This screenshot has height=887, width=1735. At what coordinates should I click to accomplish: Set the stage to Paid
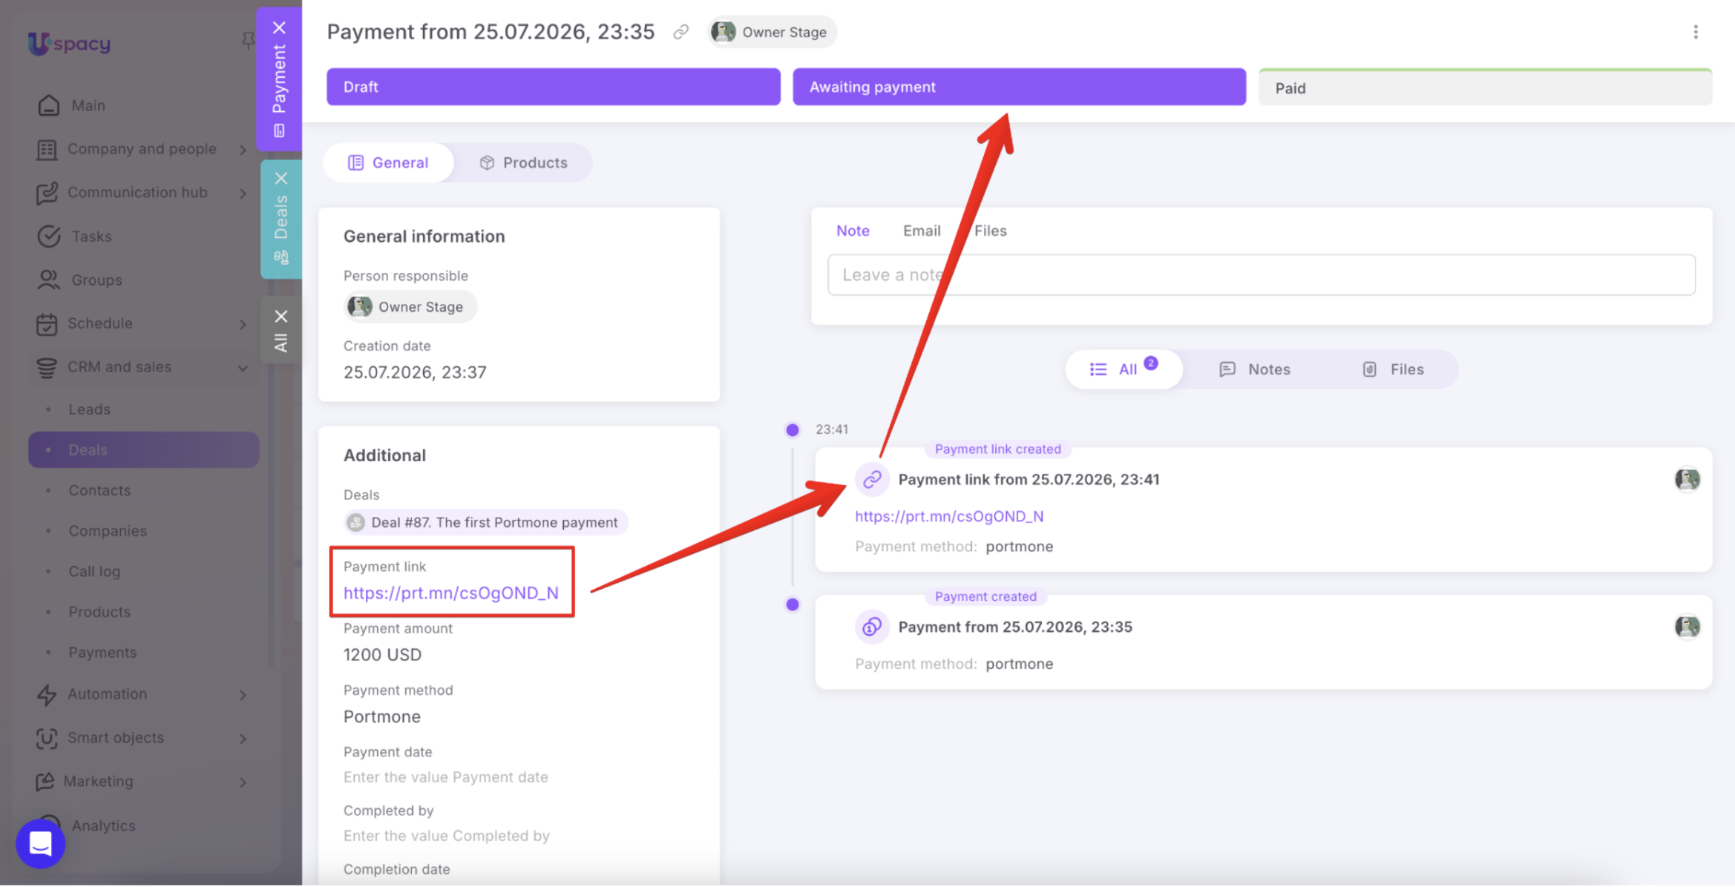click(1485, 88)
